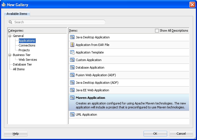Click the Java EE Web Application icon
The height and width of the screenshot is (140, 197).
point(72,90)
